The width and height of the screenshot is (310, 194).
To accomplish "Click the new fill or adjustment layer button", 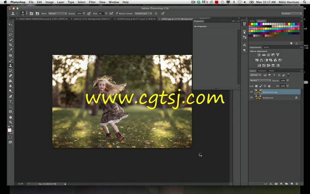I will 281,184.
